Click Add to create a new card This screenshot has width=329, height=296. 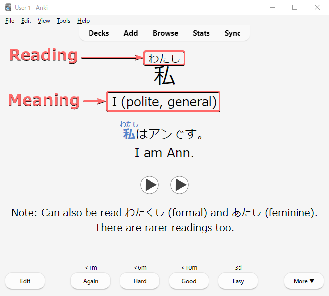point(131,33)
